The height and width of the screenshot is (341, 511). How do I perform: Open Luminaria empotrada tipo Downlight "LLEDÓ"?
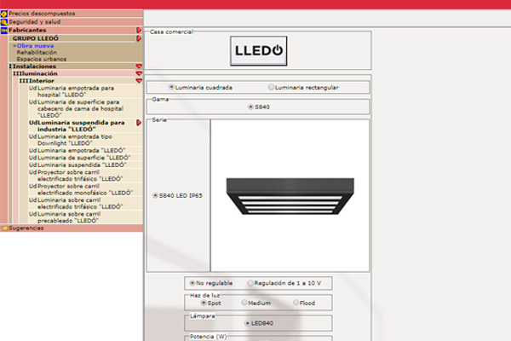75,140
